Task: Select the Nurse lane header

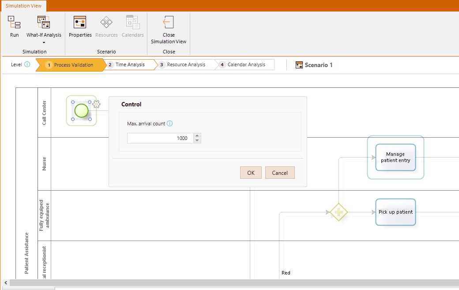Action: point(44,164)
